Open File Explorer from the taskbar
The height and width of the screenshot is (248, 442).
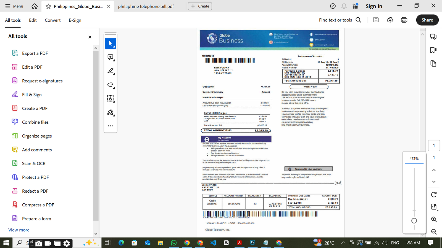pyautogui.click(x=161, y=243)
